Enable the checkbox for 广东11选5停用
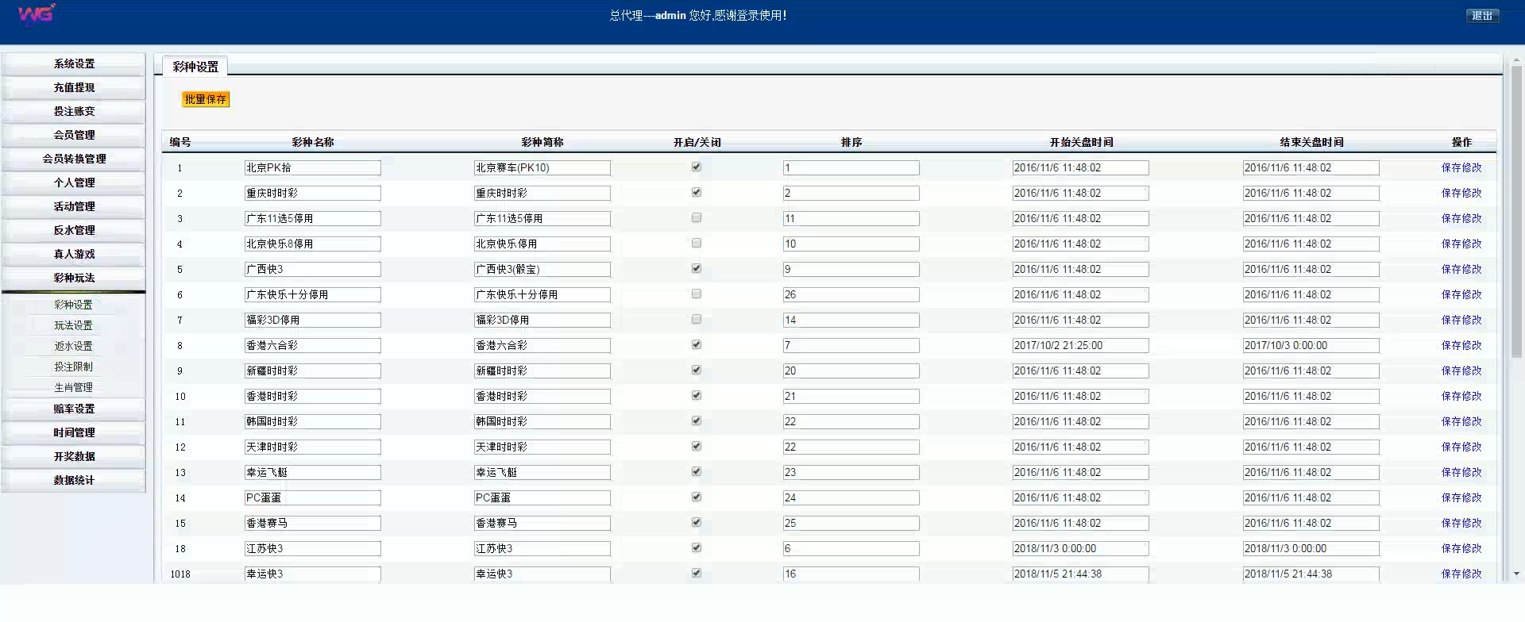Image resolution: width=1525 pixels, height=622 pixels. coord(697,218)
